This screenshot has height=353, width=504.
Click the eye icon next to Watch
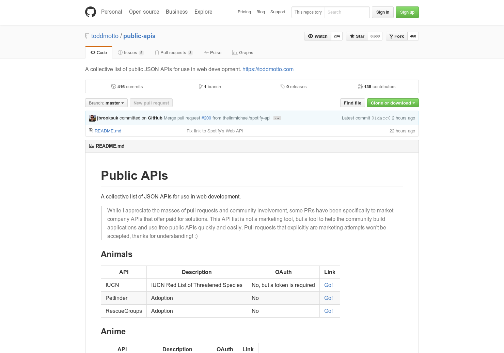click(x=311, y=36)
